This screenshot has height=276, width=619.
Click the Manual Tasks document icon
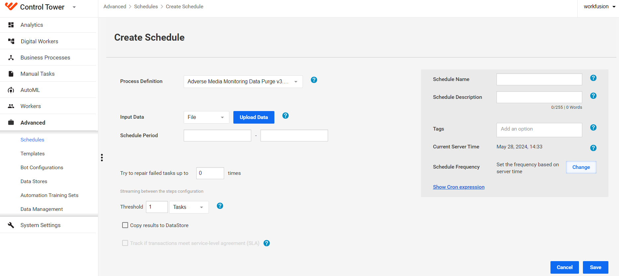[11, 74]
